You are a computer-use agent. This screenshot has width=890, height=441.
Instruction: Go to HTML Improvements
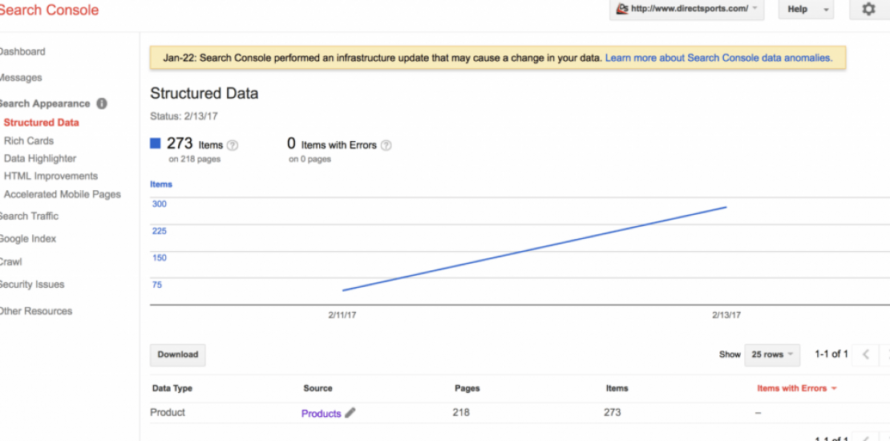coord(51,176)
